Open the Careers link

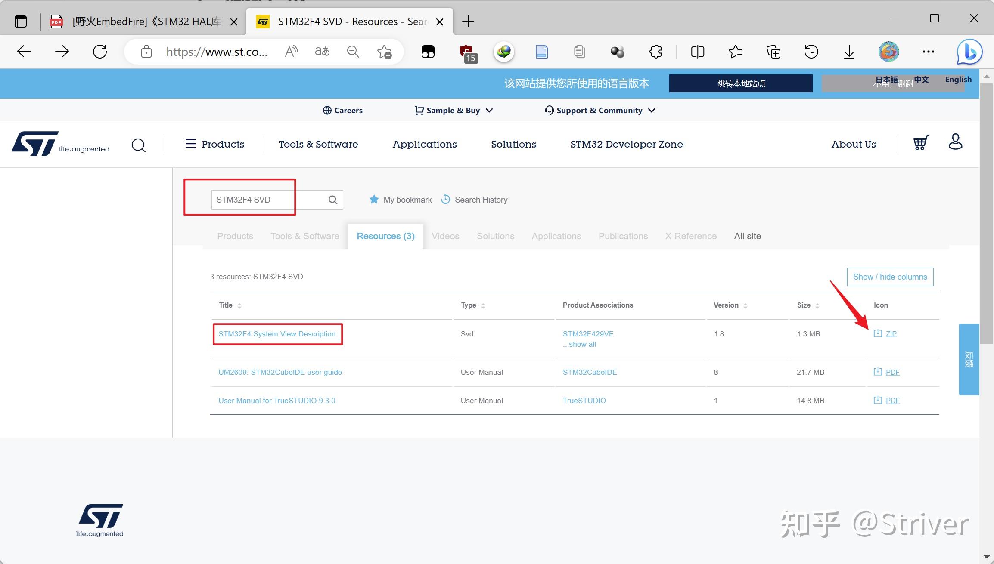[x=343, y=110]
